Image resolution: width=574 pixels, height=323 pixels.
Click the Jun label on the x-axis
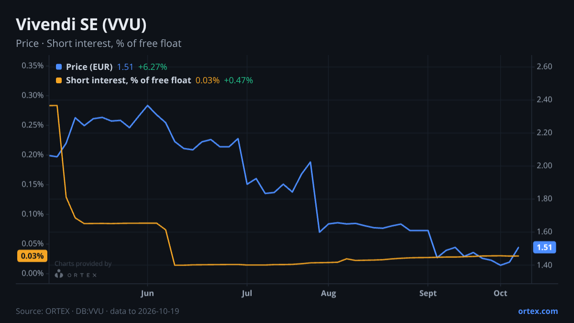point(148,293)
